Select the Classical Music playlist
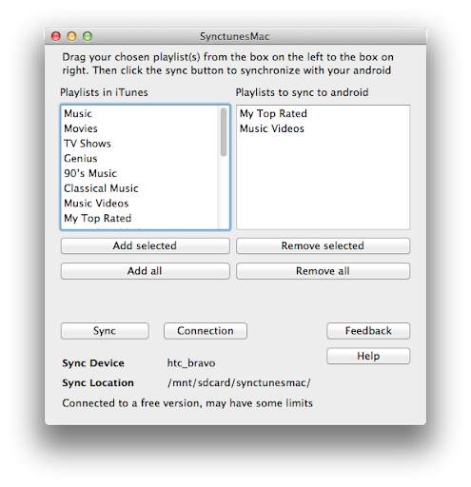This screenshot has width=471, height=487. click(140, 188)
